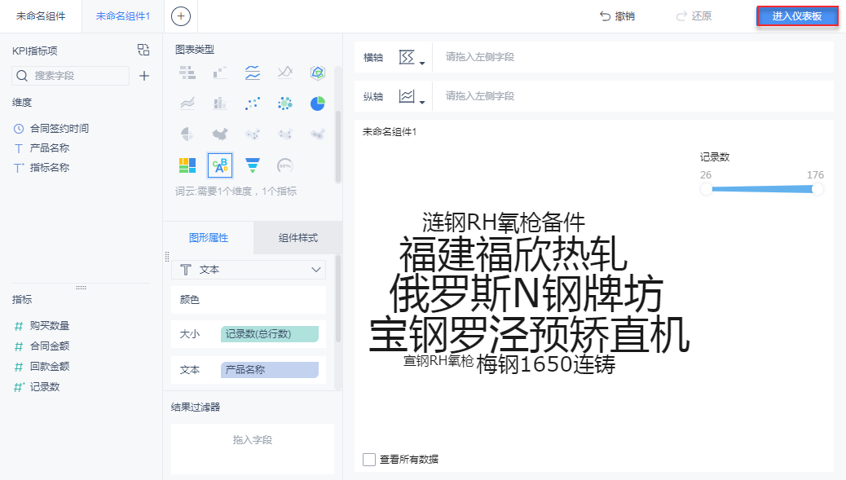Click the 记录数 range slider track

762,189
